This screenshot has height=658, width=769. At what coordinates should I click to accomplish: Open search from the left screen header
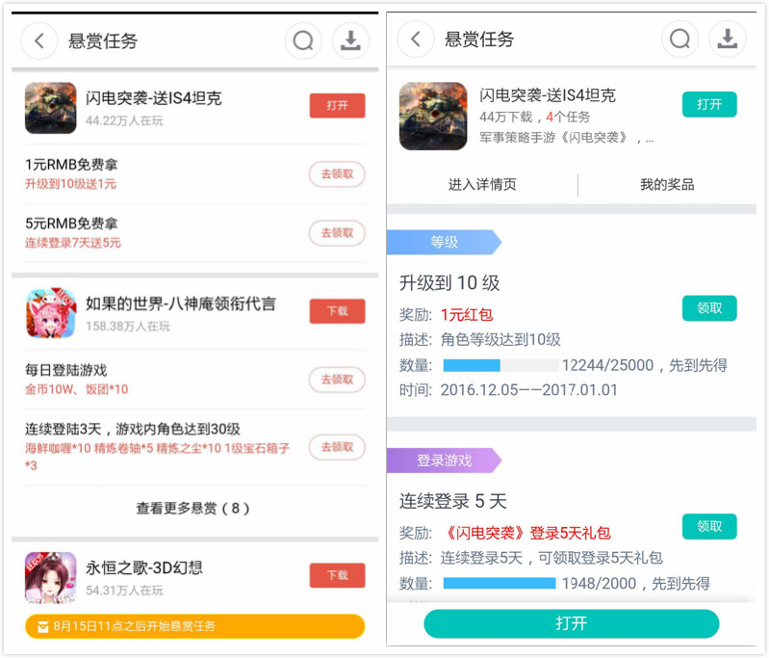[x=303, y=40]
